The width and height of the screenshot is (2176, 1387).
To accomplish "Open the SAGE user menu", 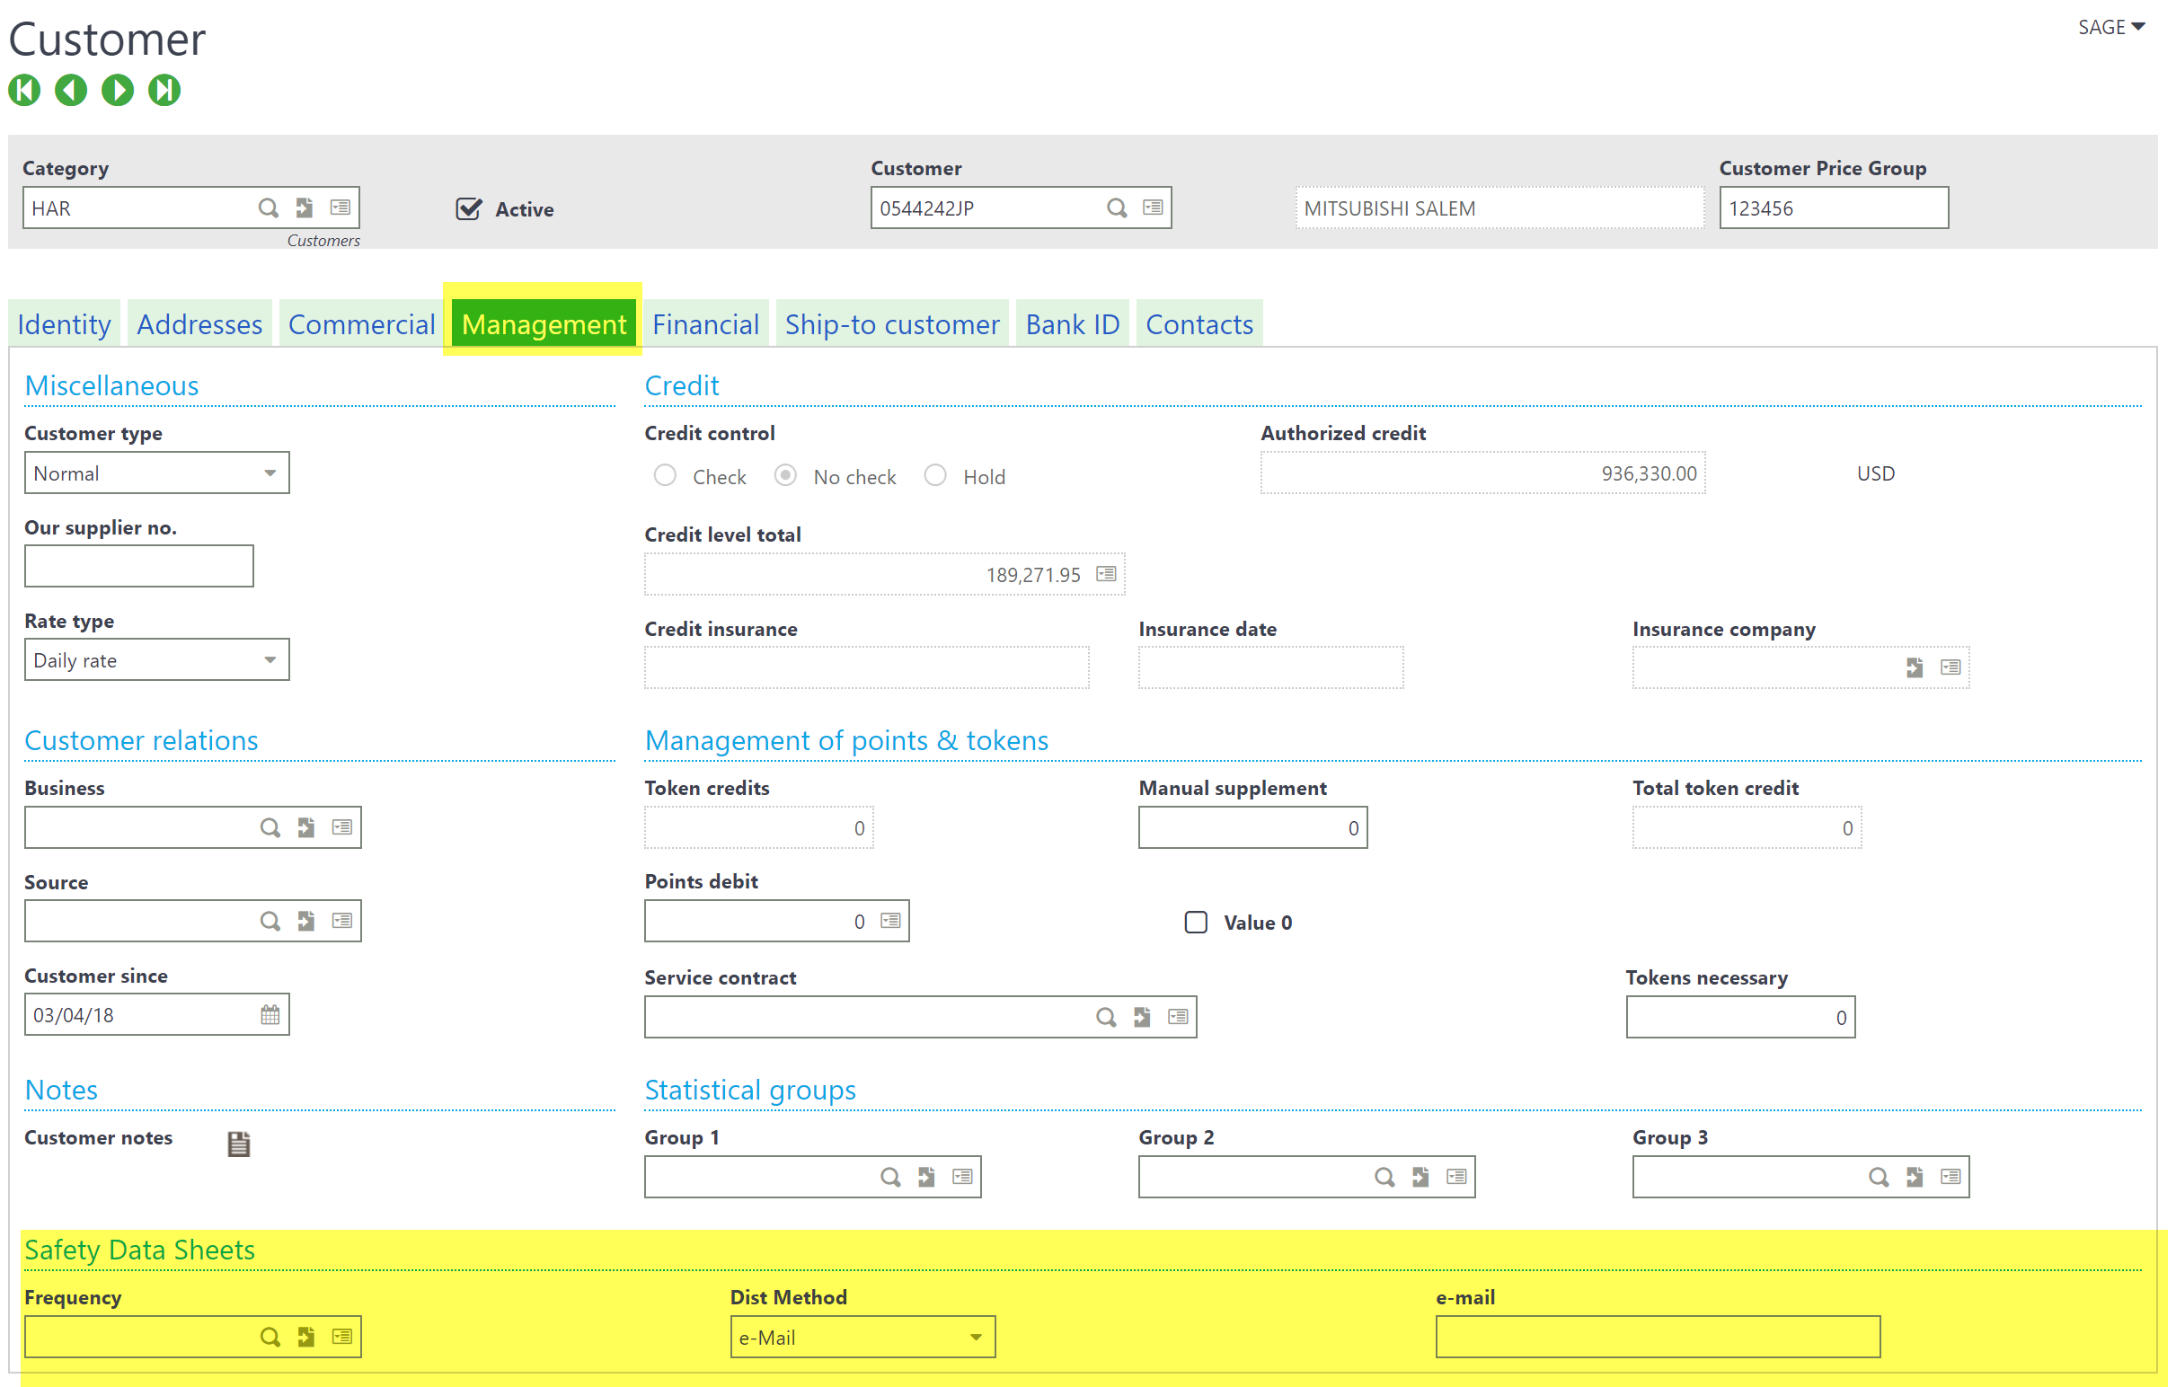I will pos(2110,27).
